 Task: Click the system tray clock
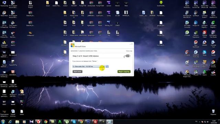coord(214,122)
